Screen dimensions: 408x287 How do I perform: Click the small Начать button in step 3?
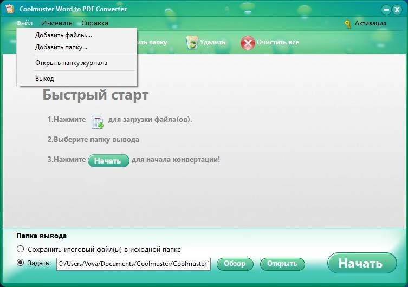pyautogui.click(x=108, y=161)
